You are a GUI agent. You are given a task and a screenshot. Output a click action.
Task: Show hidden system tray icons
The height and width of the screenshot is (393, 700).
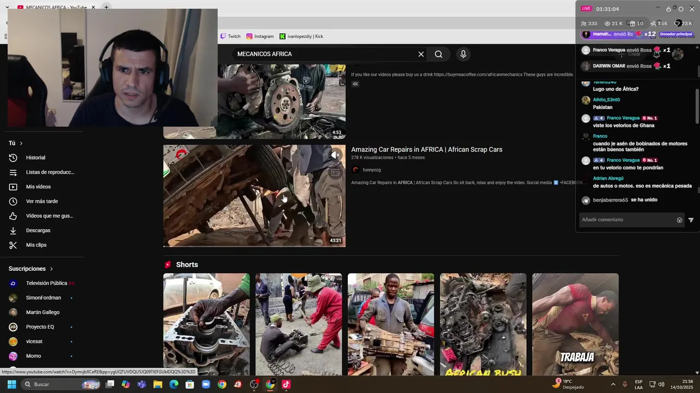[612, 384]
